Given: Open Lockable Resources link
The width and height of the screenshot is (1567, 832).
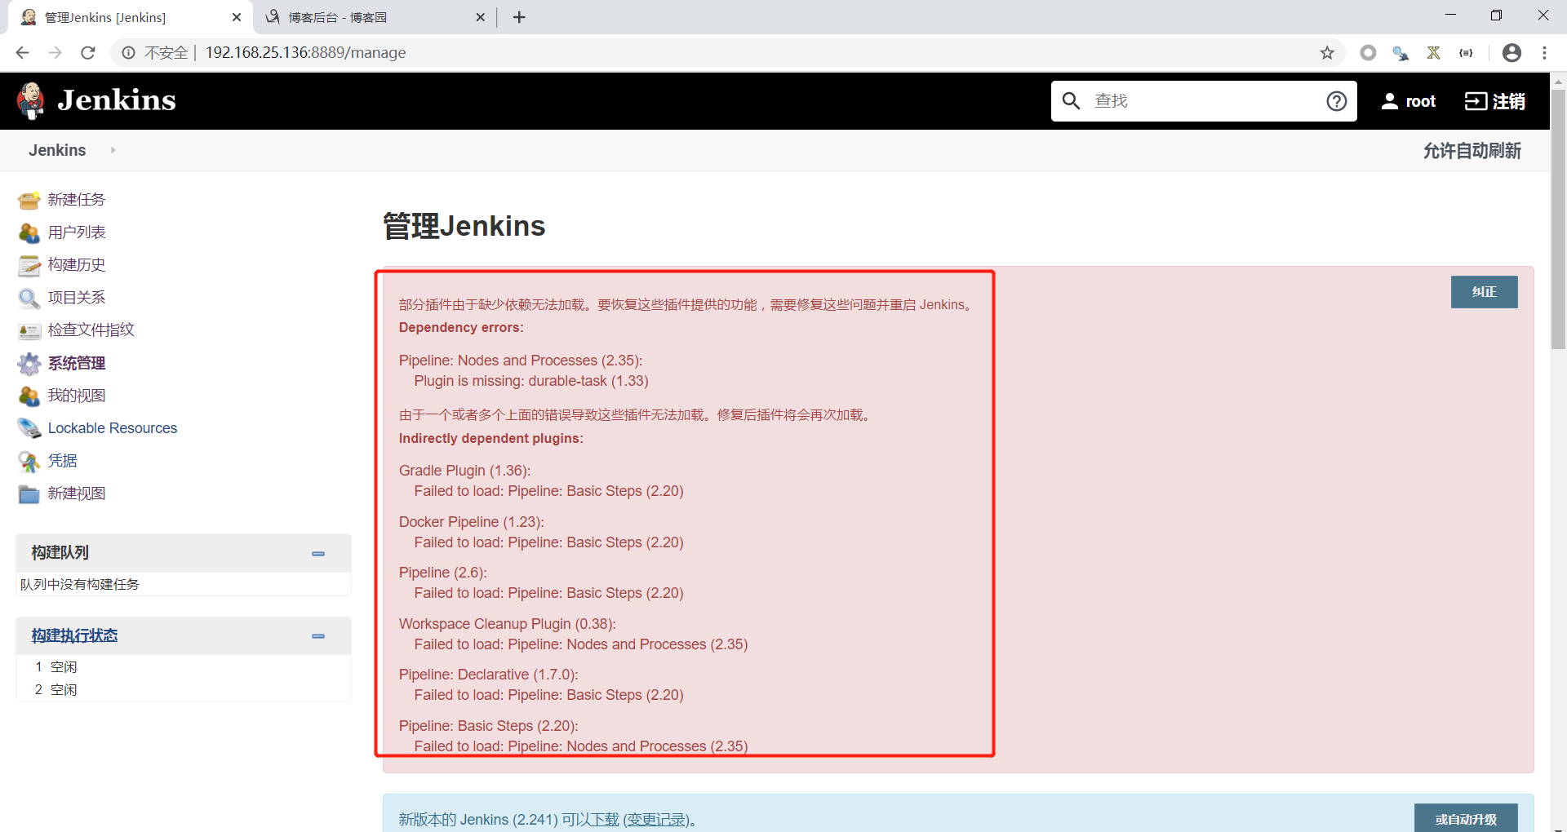Looking at the screenshot, I should click(113, 428).
